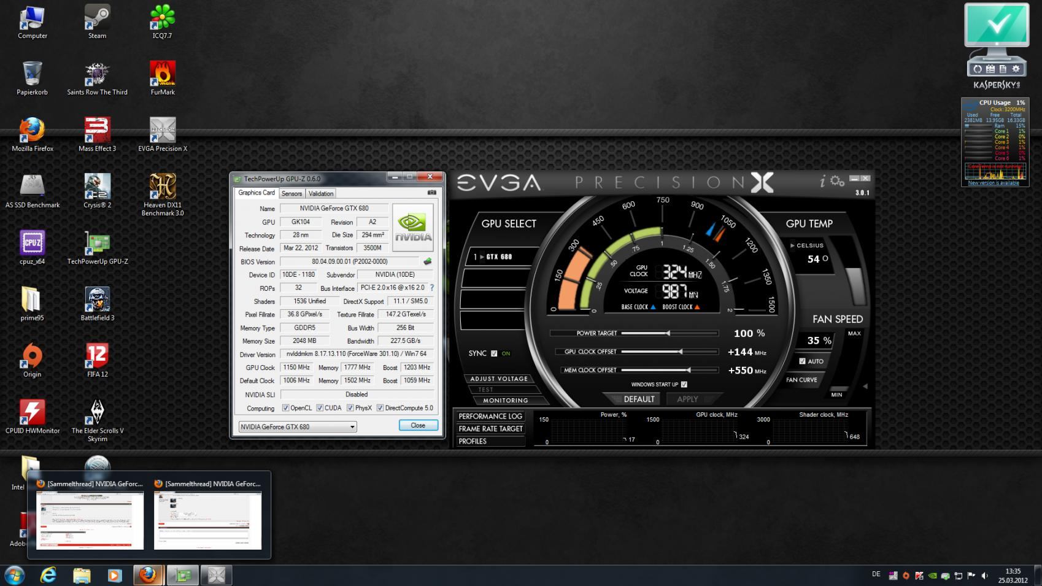Open the Precision X info icon
Viewport: 1042px width, 586px height.
click(x=822, y=180)
